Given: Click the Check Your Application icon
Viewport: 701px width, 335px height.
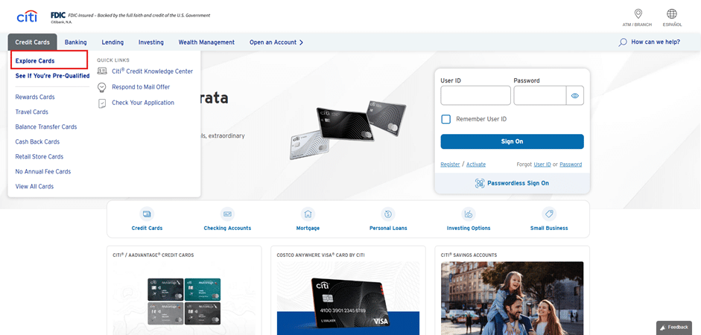Looking at the screenshot, I should (102, 103).
